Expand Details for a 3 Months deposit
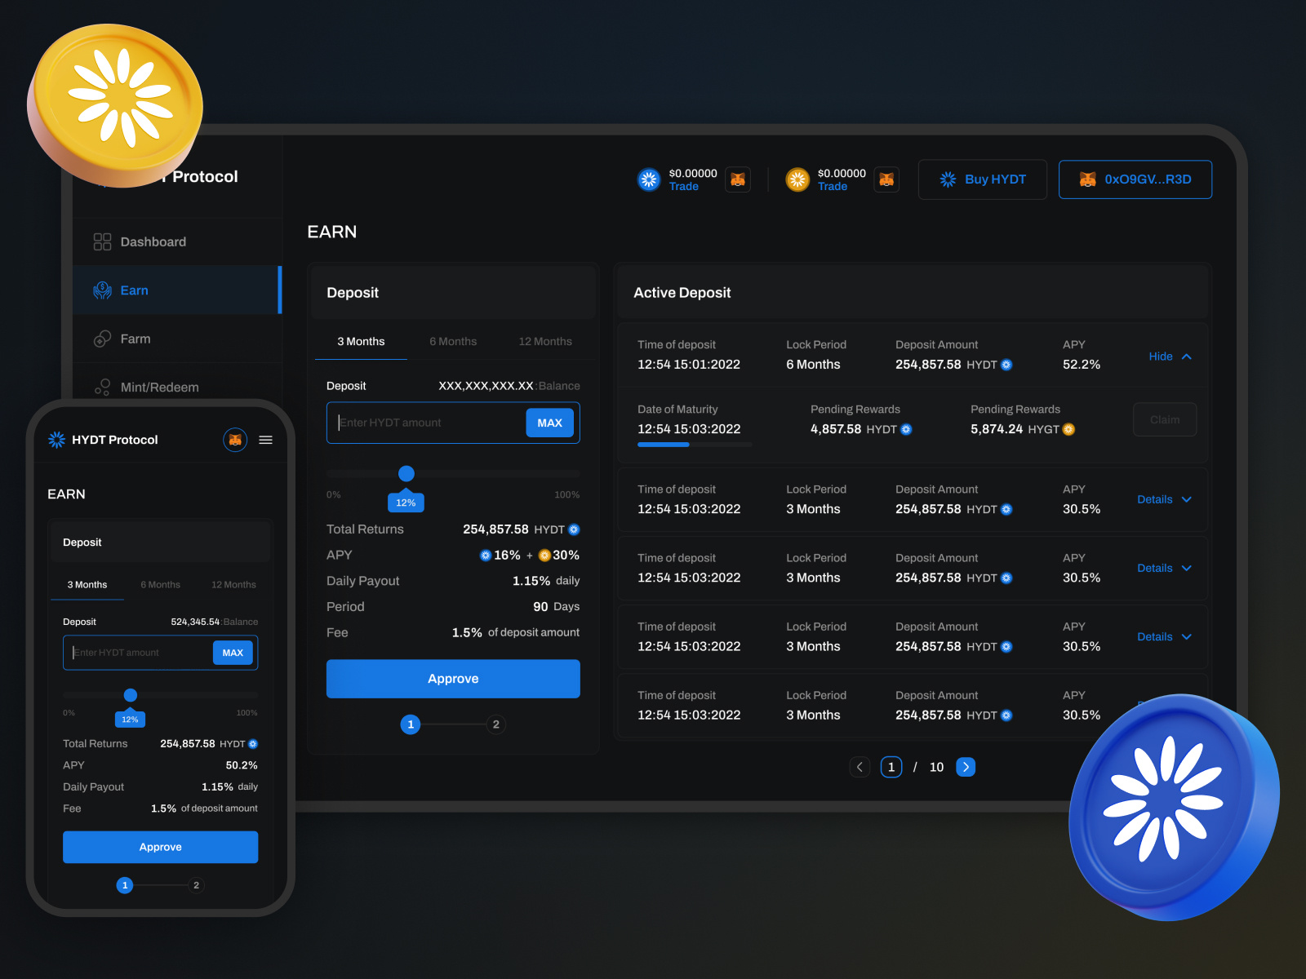Image resolution: width=1306 pixels, height=979 pixels. pos(1156,499)
